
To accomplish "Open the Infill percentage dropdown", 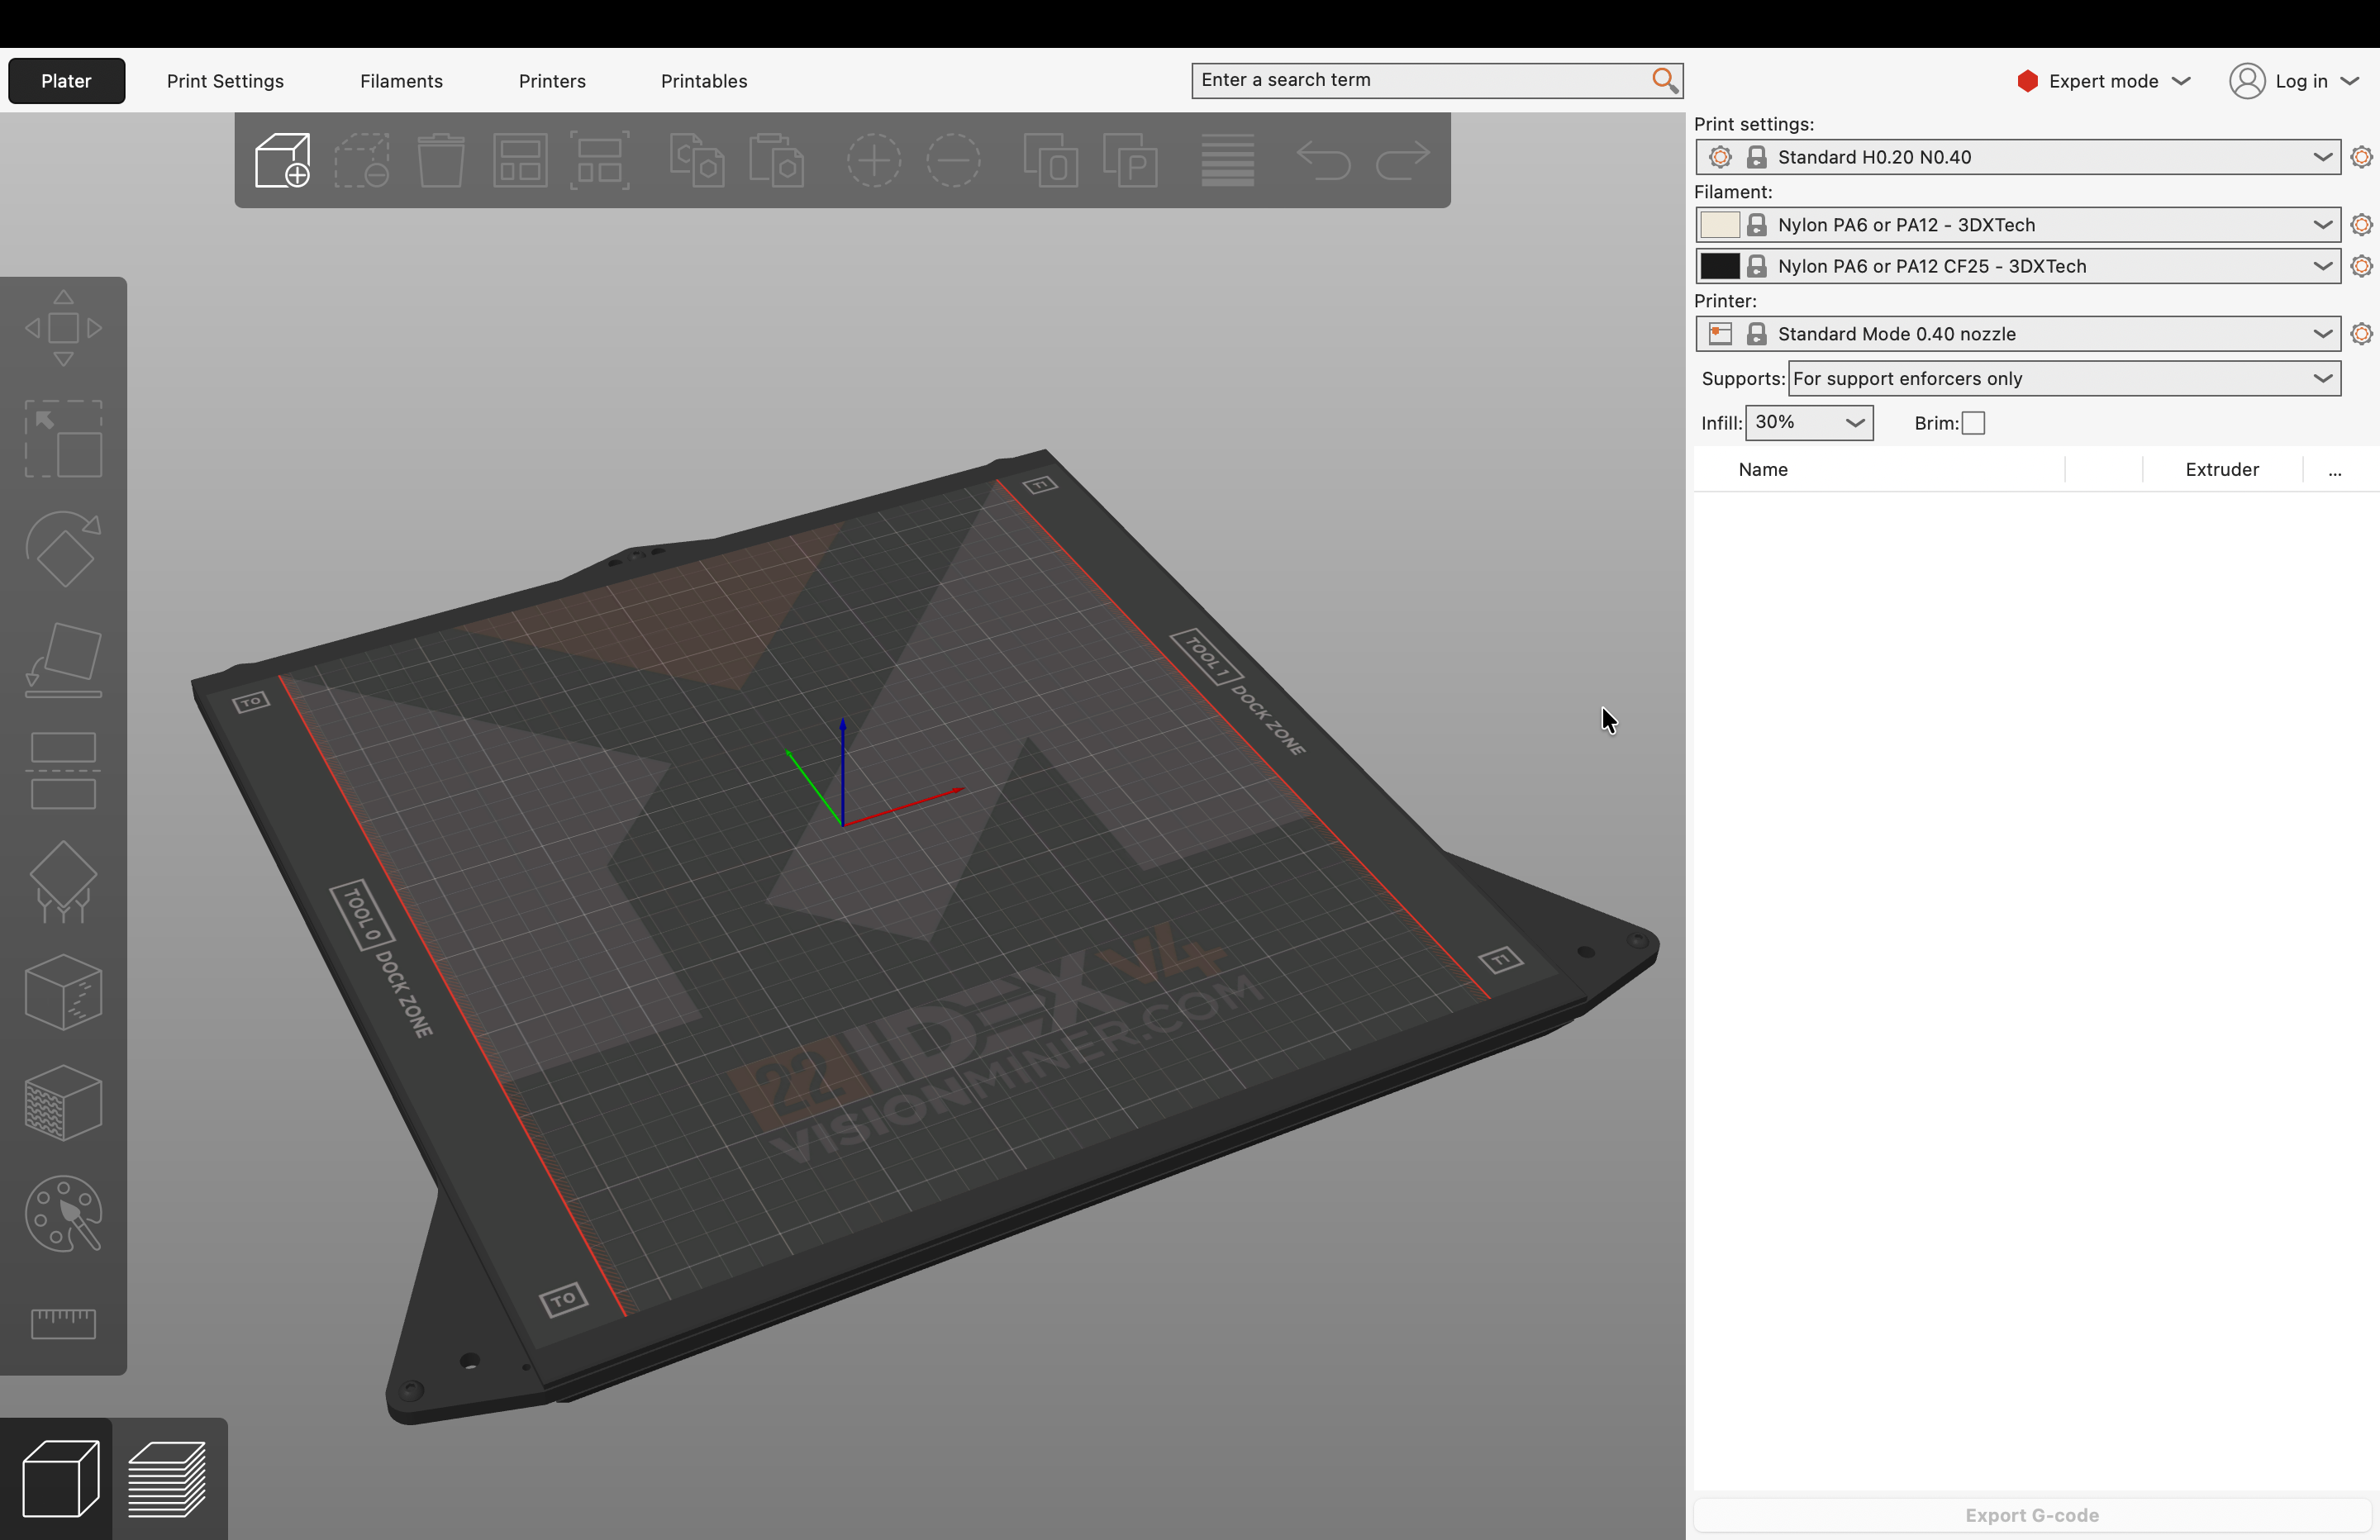I will (x=1809, y=423).
